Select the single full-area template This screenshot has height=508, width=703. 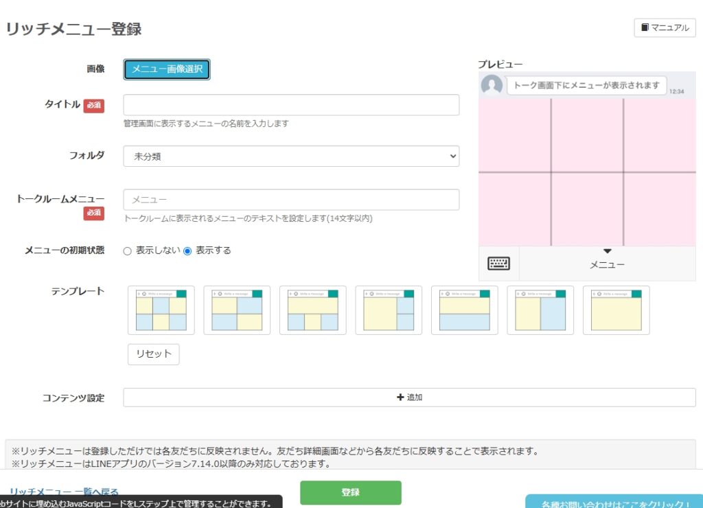(x=616, y=310)
